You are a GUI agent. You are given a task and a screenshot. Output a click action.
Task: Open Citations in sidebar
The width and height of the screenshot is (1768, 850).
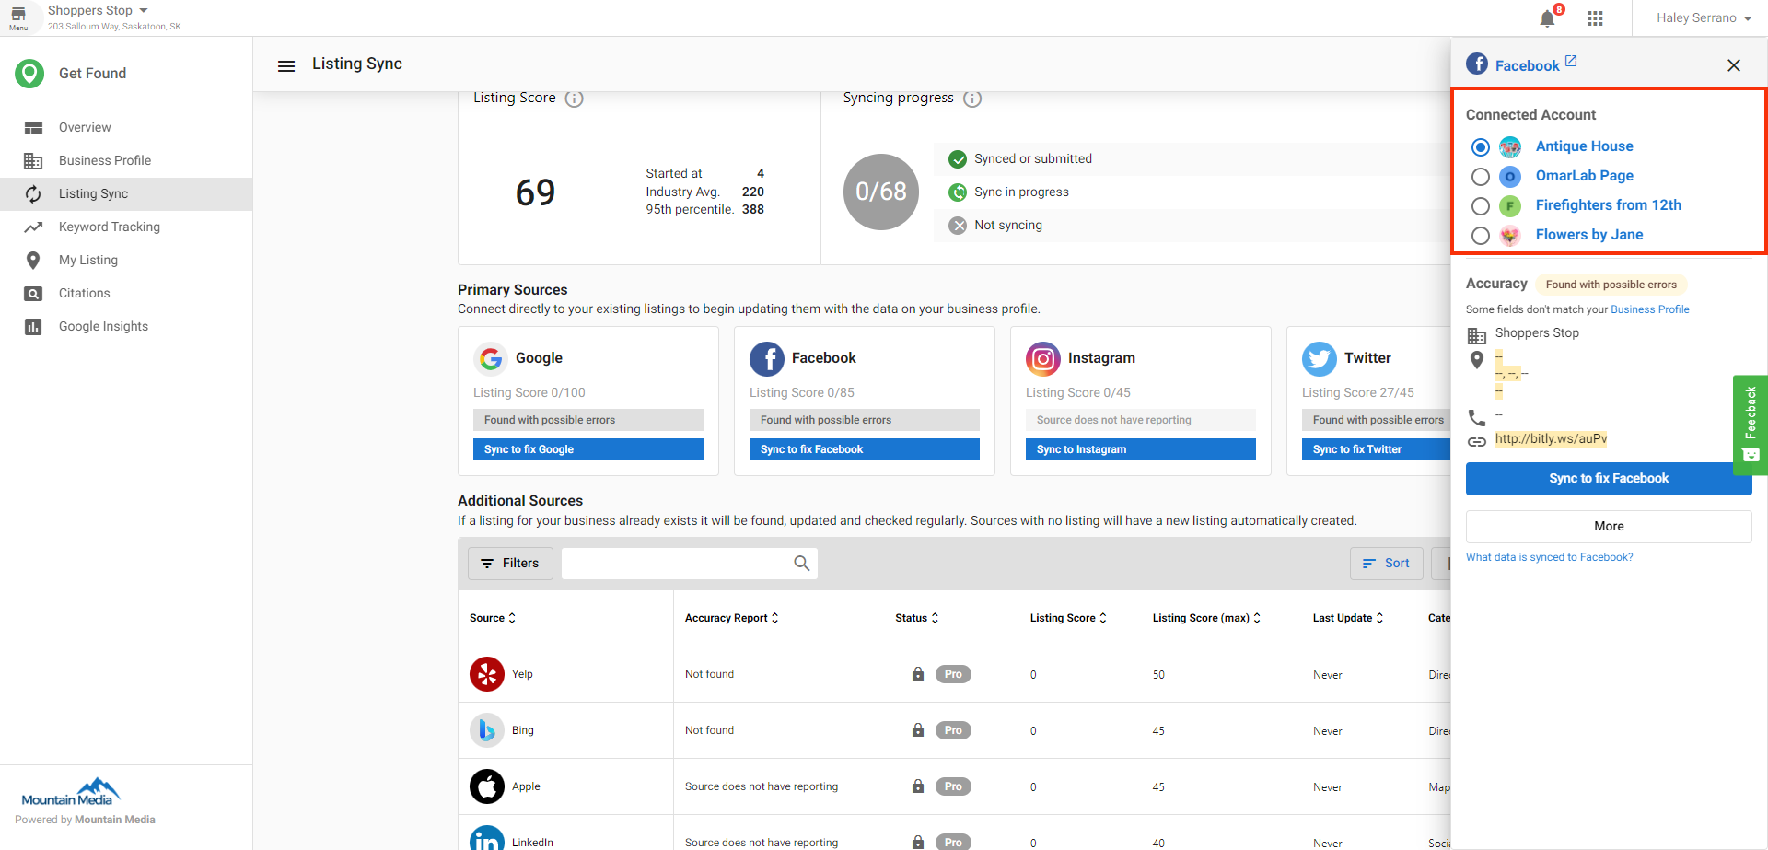click(x=126, y=294)
